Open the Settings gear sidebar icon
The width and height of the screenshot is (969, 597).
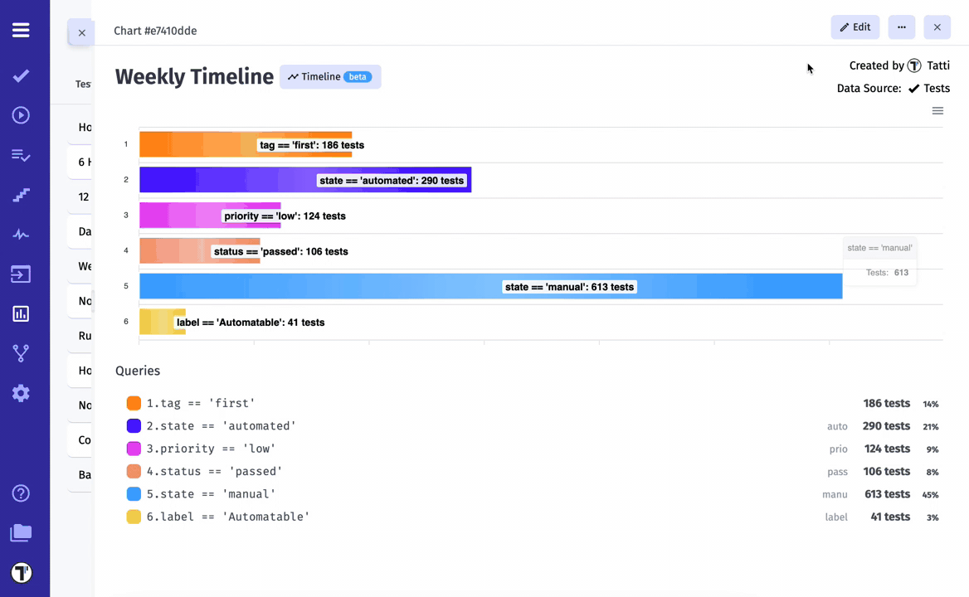21,393
